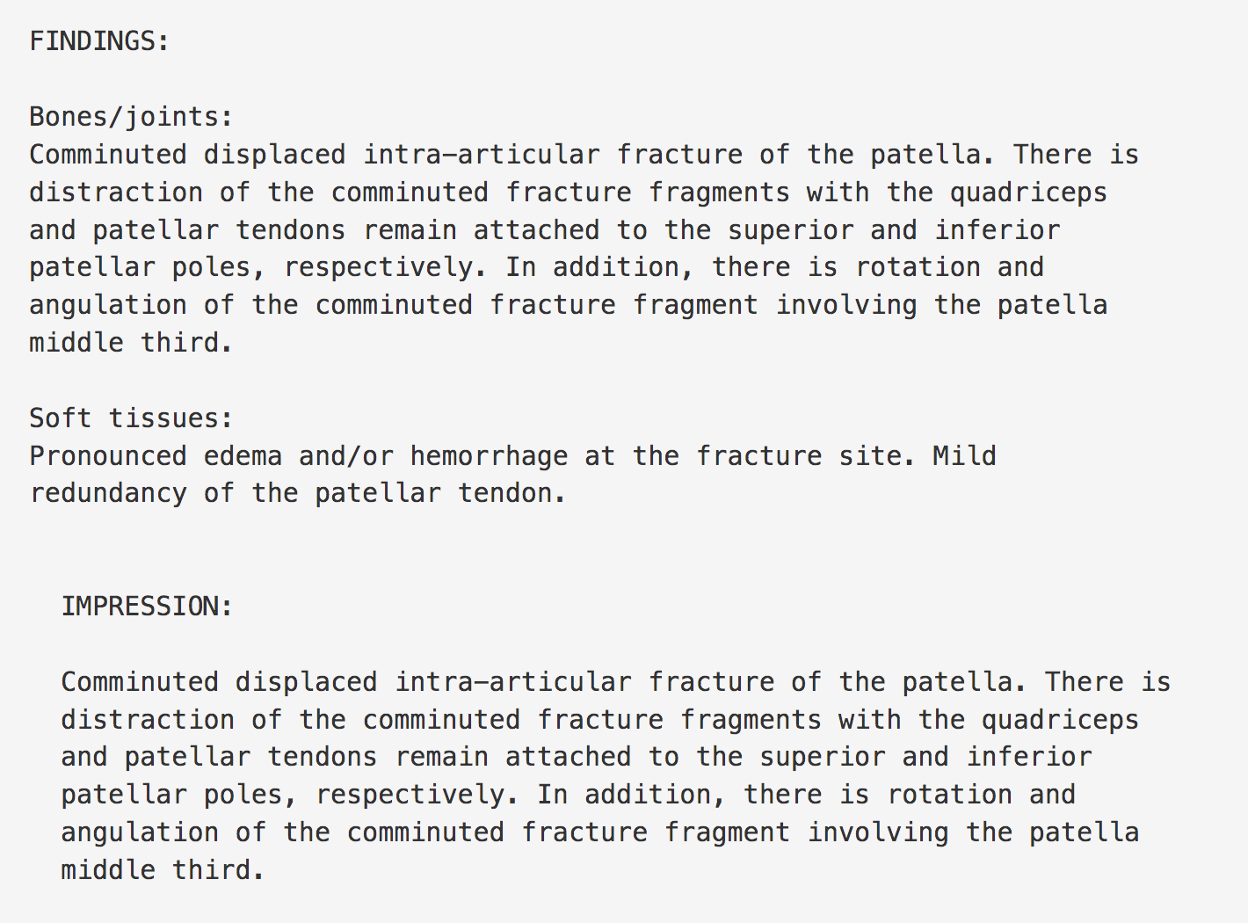Screen dimensions: 1248x923
Task: Click 'middle third.' ending the Impression paragraph
Action: [163, 870]
